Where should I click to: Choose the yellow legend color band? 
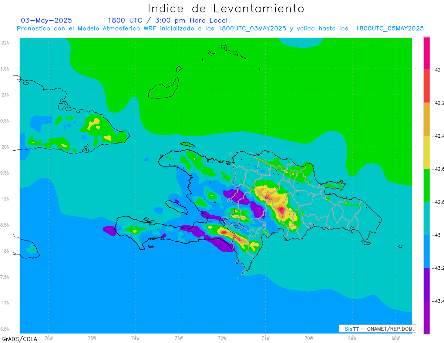tap(427, 152)
